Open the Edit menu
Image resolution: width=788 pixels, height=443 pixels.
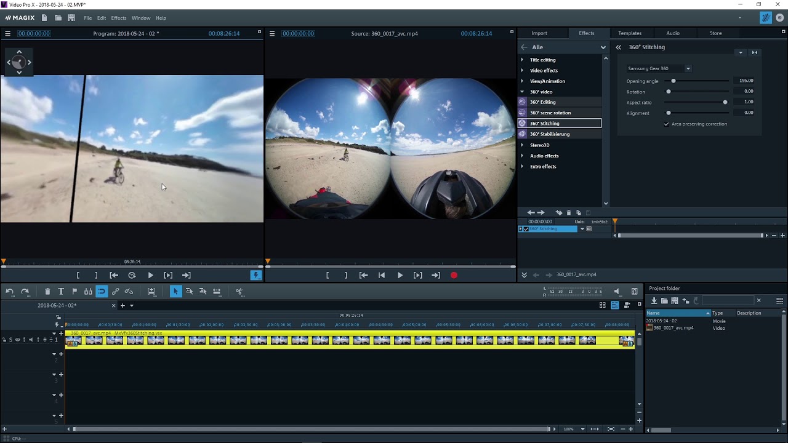point(102,18)
